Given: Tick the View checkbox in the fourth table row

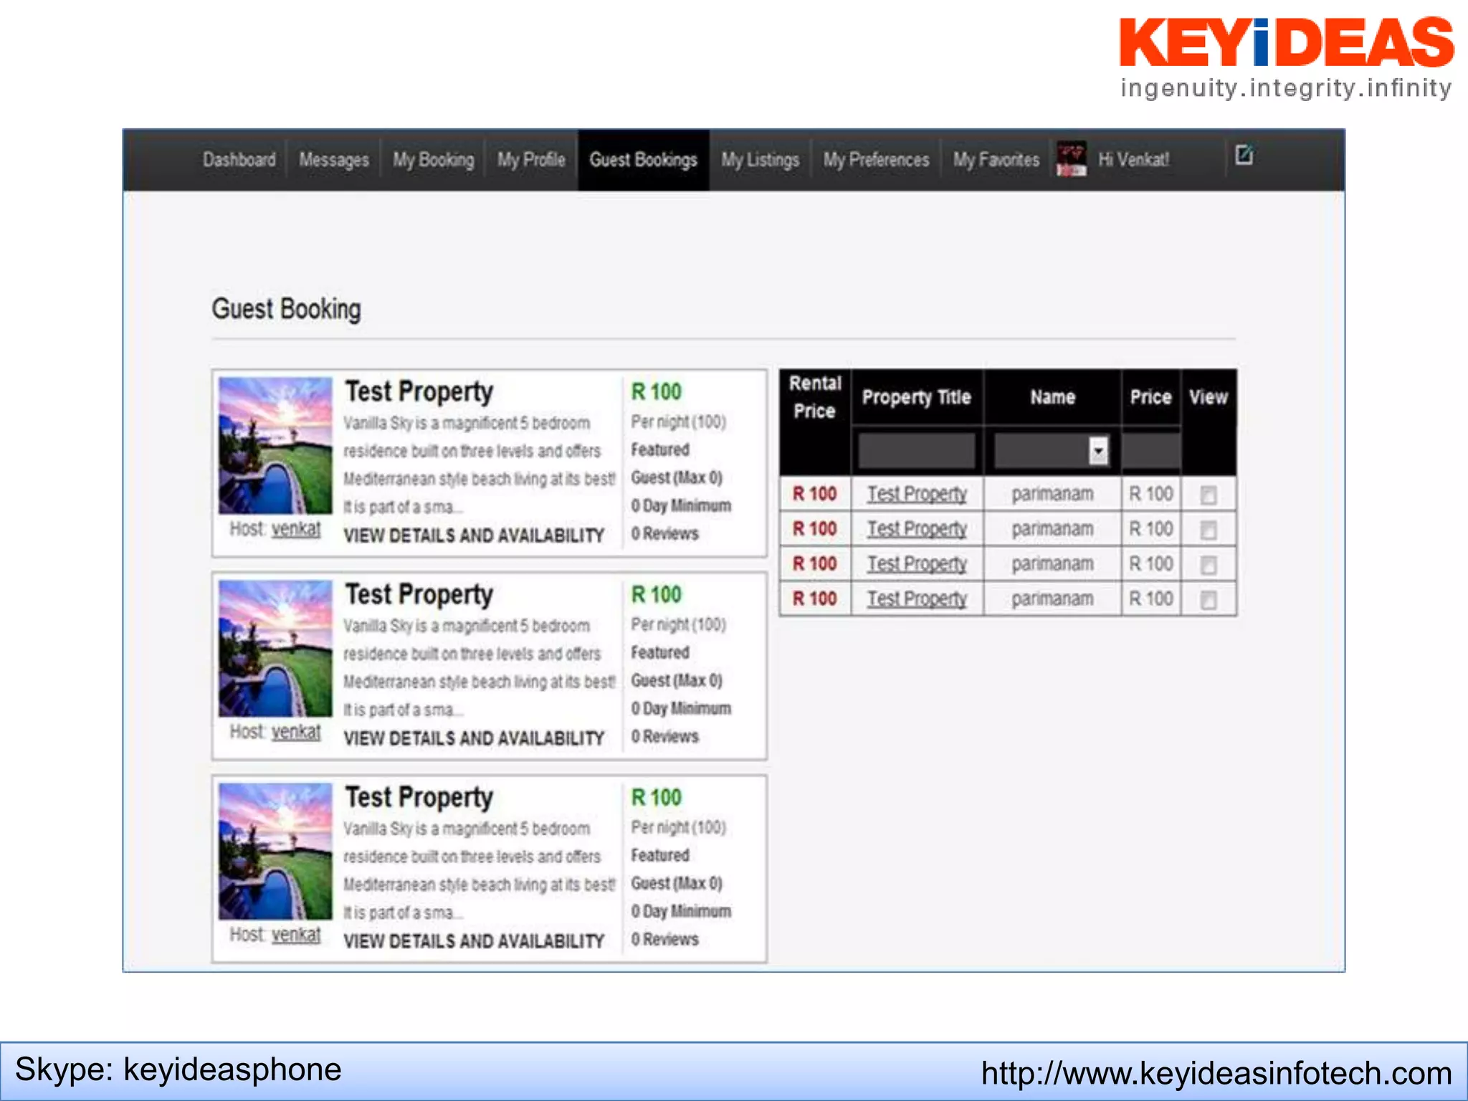Looking at the screenshot, I should [1209, 599].
